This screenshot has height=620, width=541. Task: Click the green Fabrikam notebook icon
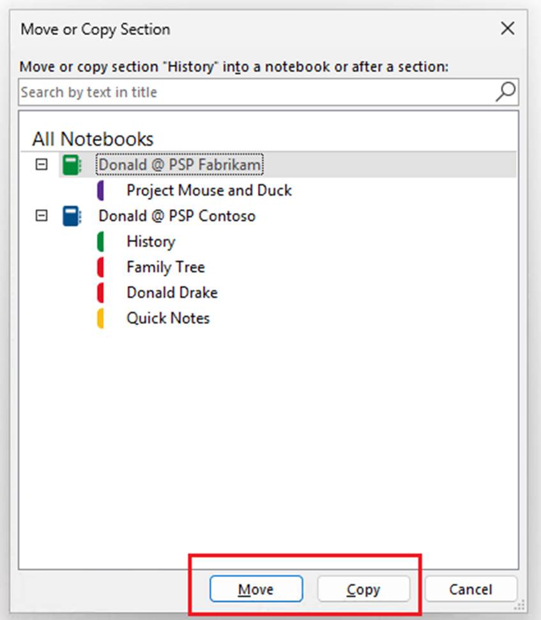(x=72, y=165)
